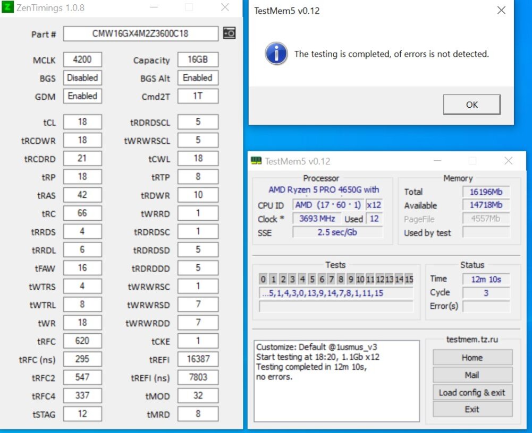Image resolution: width=532 pixels, height=433 pixels.
Task: Close the ZenTimings window
Action: click(225, 7)
